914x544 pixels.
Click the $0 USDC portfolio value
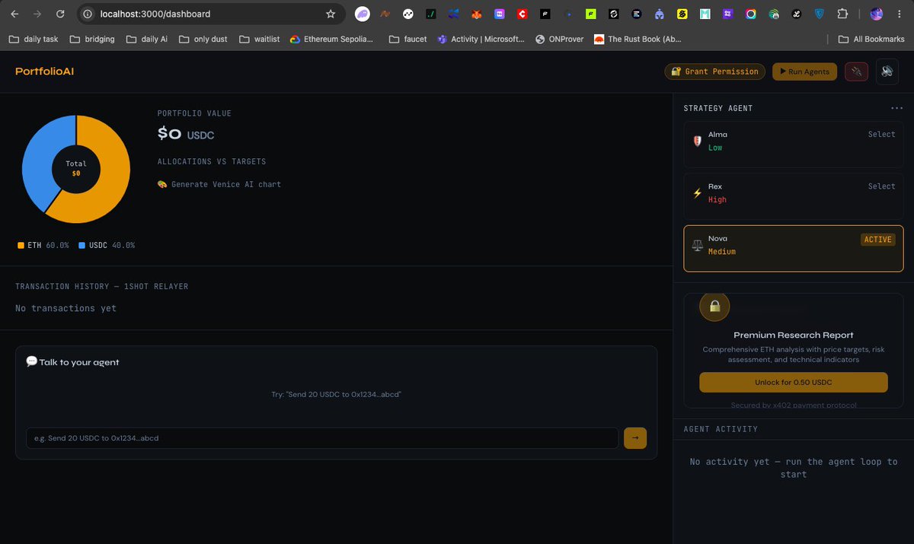[x=186, y=134]
